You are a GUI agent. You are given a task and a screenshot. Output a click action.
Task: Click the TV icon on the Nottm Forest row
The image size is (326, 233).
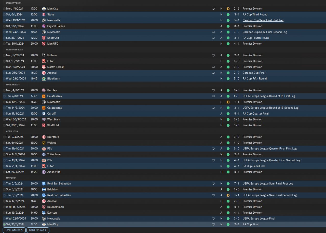coord(213,67)
